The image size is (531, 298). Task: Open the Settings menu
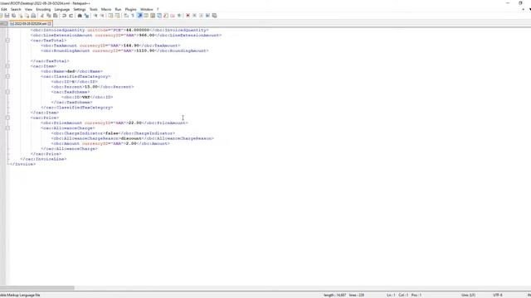80,9
